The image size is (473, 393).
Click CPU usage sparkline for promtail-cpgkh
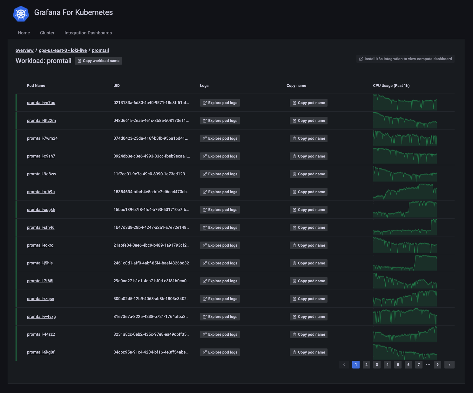pos(405,209)
